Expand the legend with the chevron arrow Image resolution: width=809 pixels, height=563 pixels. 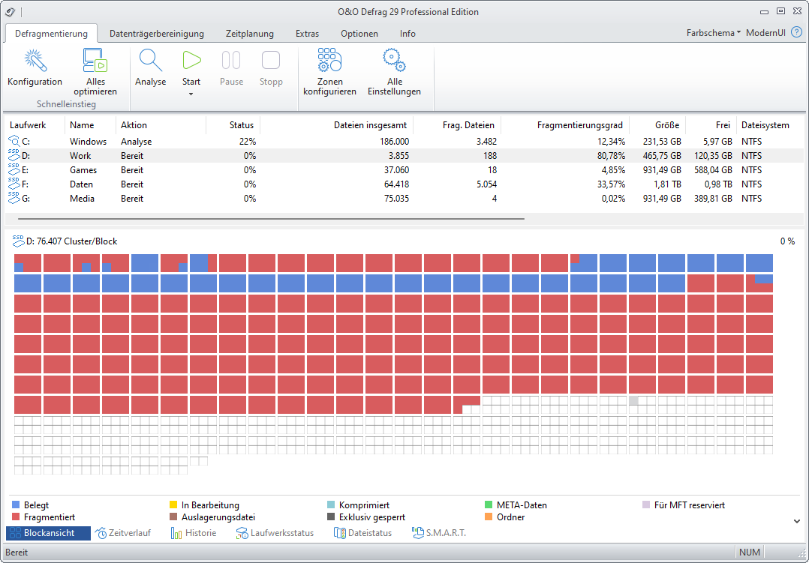tap(796, 520)
